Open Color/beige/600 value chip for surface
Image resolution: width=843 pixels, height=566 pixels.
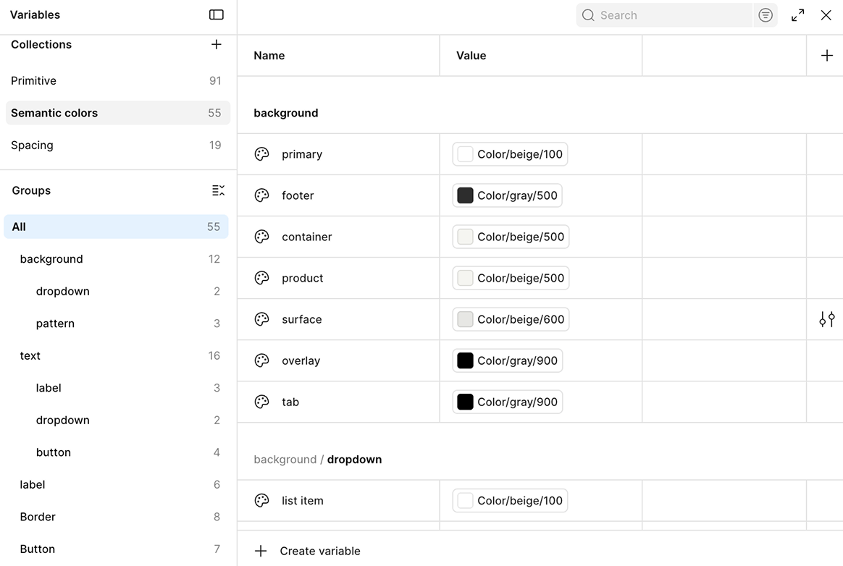[x=511, y=319]
